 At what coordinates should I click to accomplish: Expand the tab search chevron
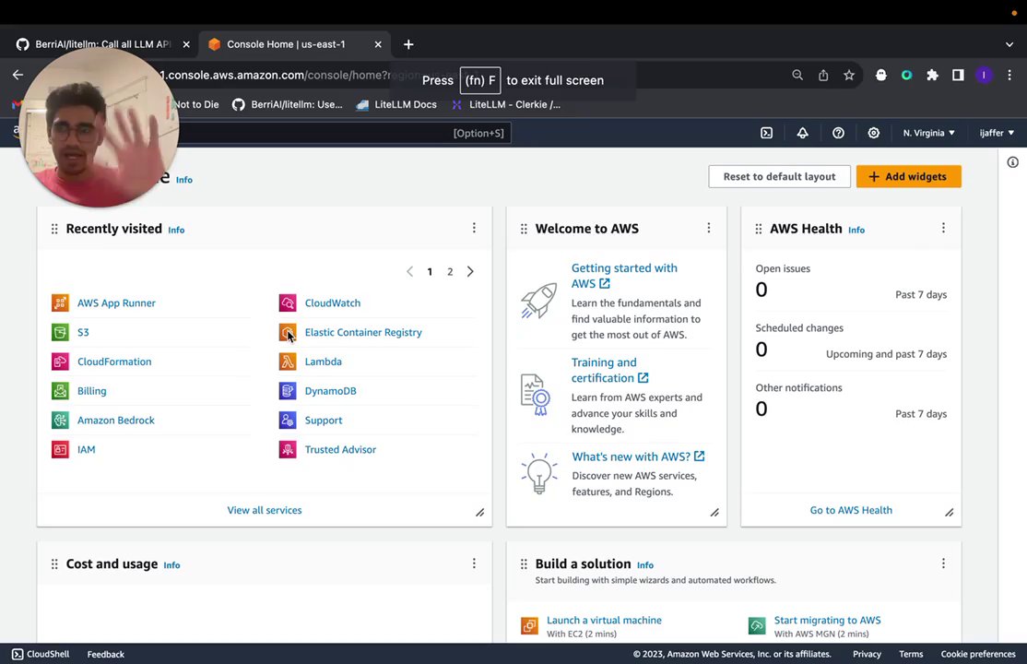(1009, 44)
